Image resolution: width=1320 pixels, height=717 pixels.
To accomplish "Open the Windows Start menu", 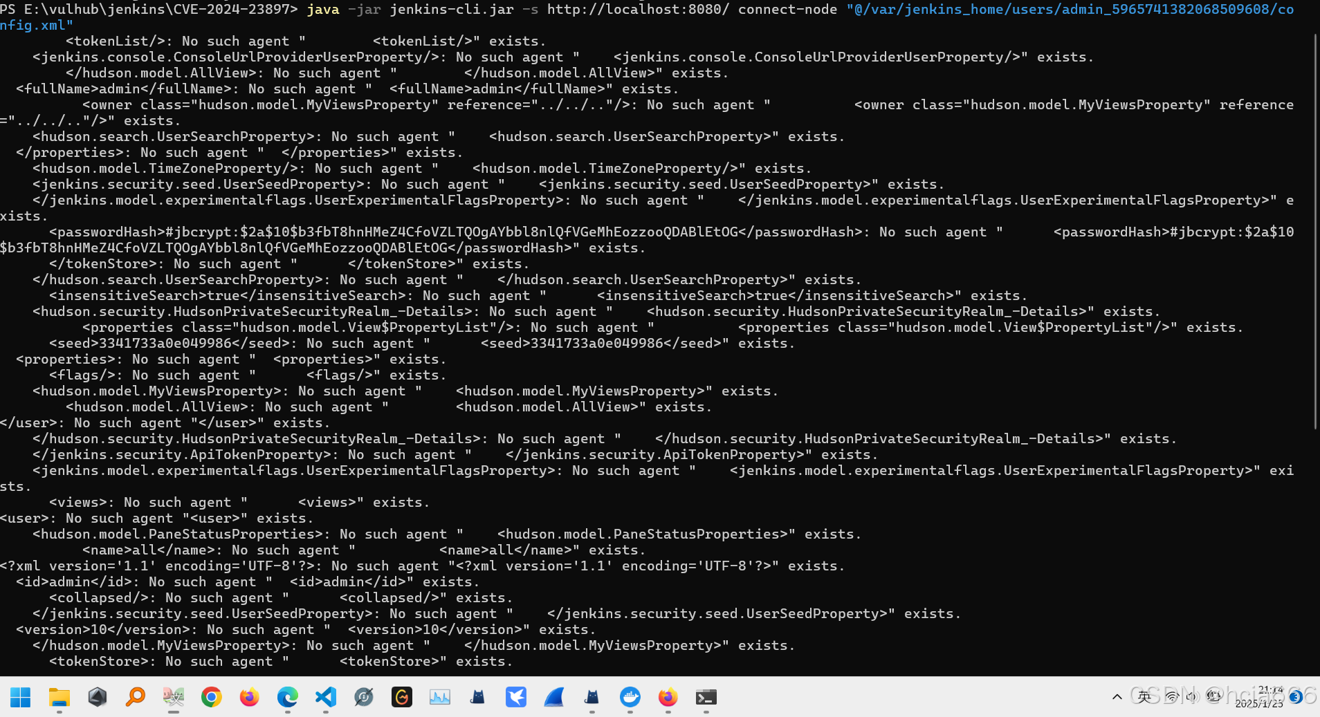I will 21,697.
